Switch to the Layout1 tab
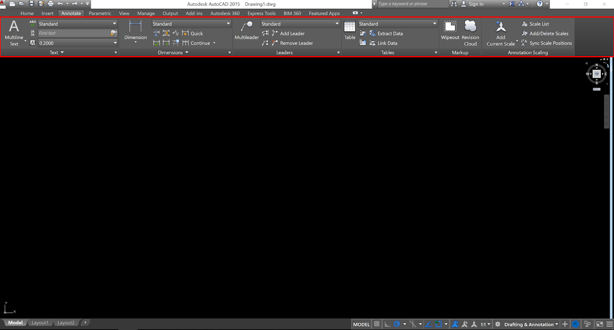This screenshot has width=614, height=330. point(40,323)
